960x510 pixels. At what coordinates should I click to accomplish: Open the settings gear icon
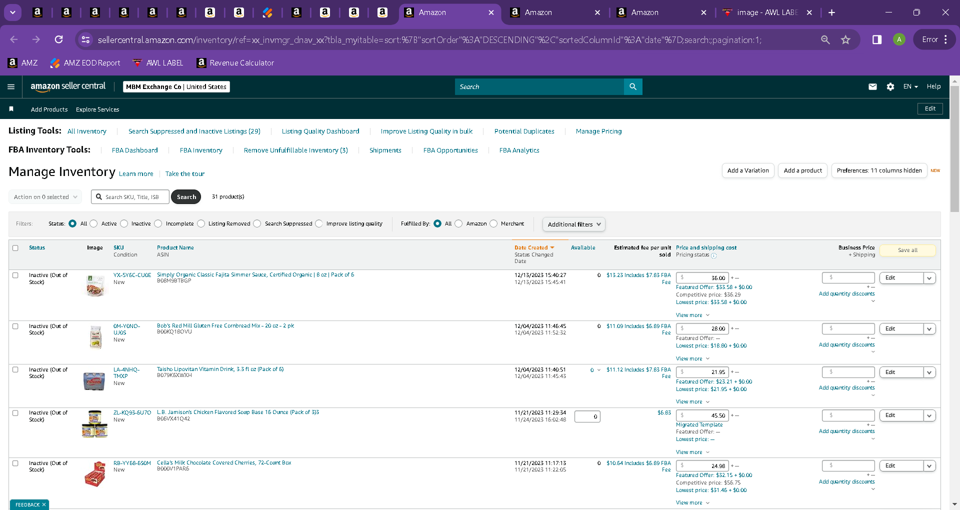tap(890, 86)
